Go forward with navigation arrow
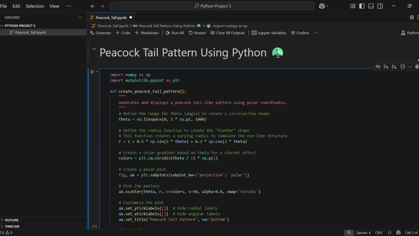Screen dimensions: 419x236 (x=102, y=6)
